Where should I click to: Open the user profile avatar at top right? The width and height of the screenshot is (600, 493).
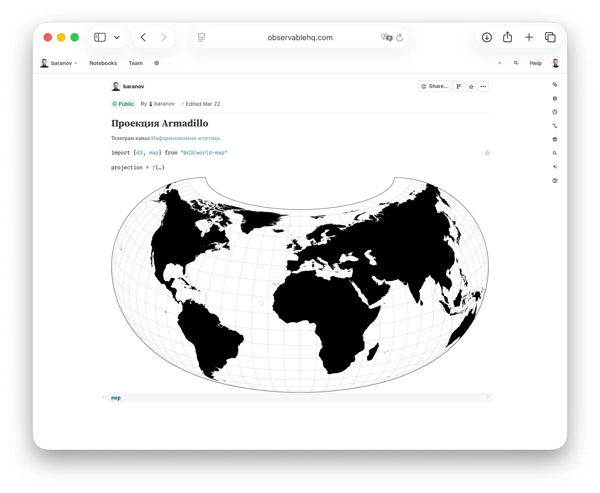click(556, 63)
